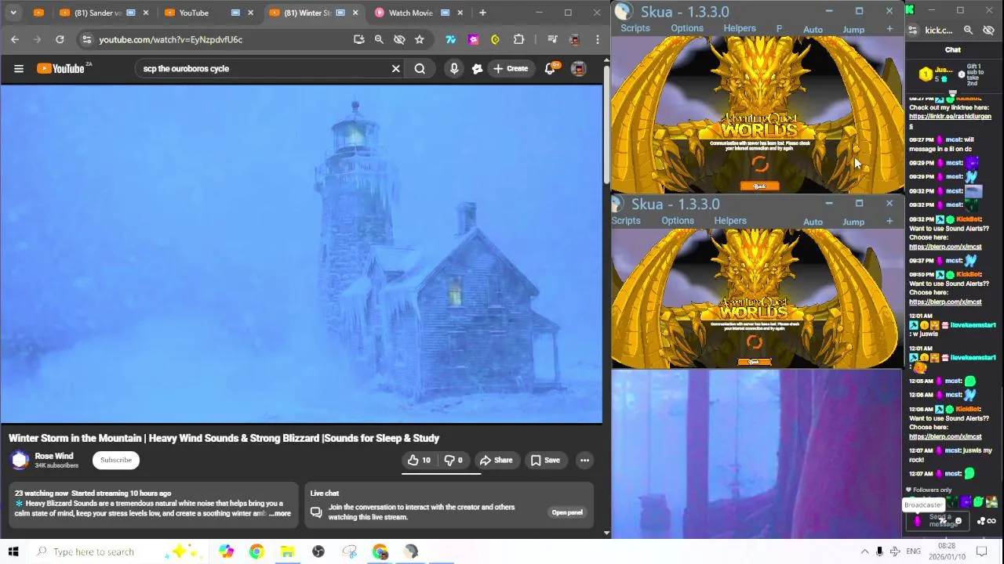The width and height of the screenshot is (1004, 564).
Task: Click Back button in top Skua game
Action: (759, 186)
